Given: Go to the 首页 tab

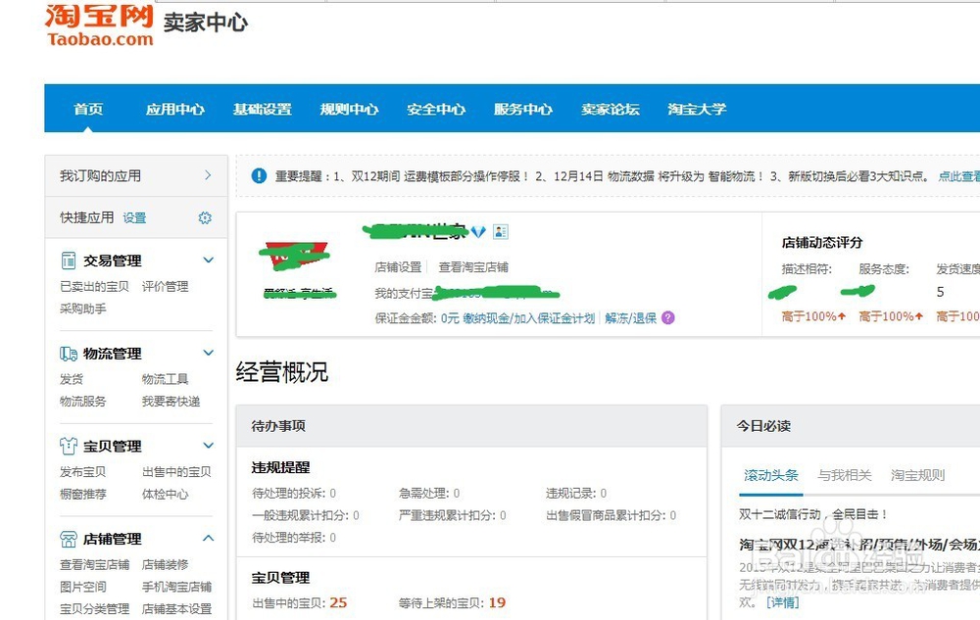Looking at the screenshot, I should click(88, 110).
